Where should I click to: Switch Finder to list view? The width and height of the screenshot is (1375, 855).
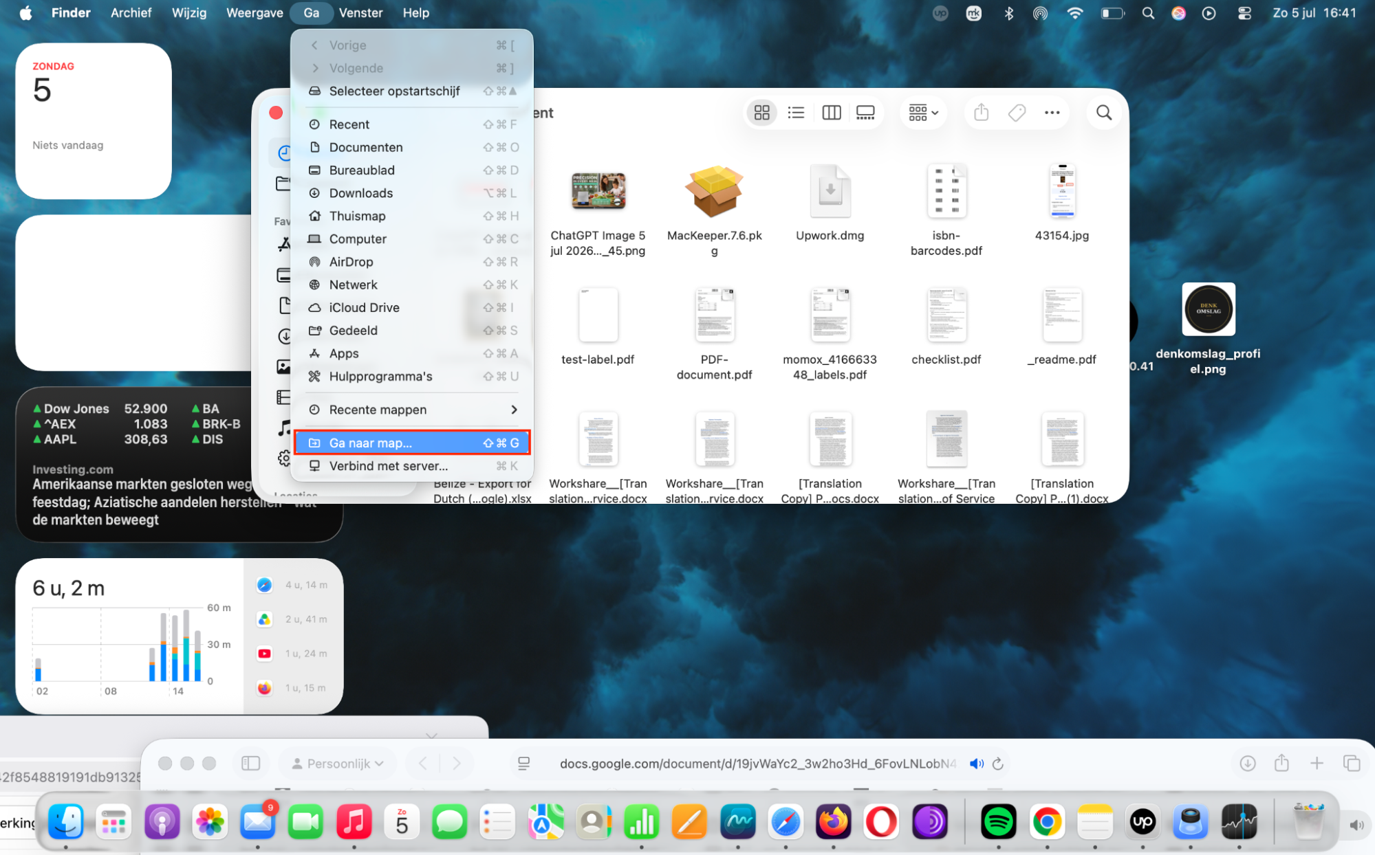click(x=796, y=113)
